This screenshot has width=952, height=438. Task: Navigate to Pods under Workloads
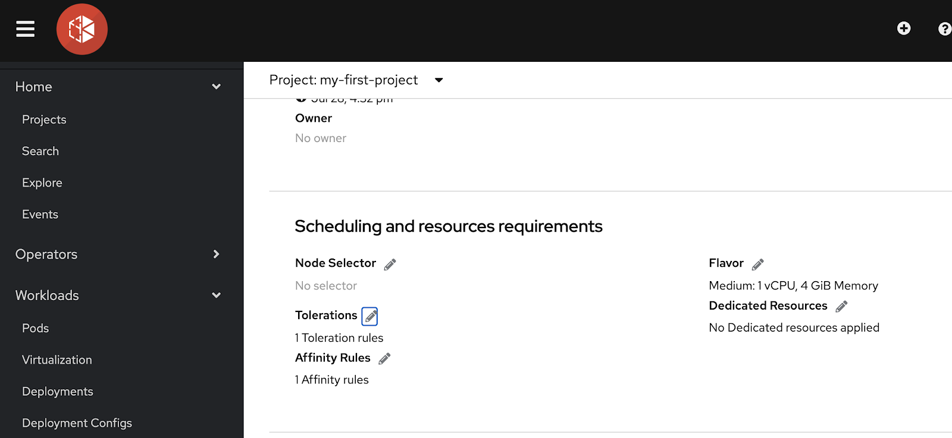(36, 328)
